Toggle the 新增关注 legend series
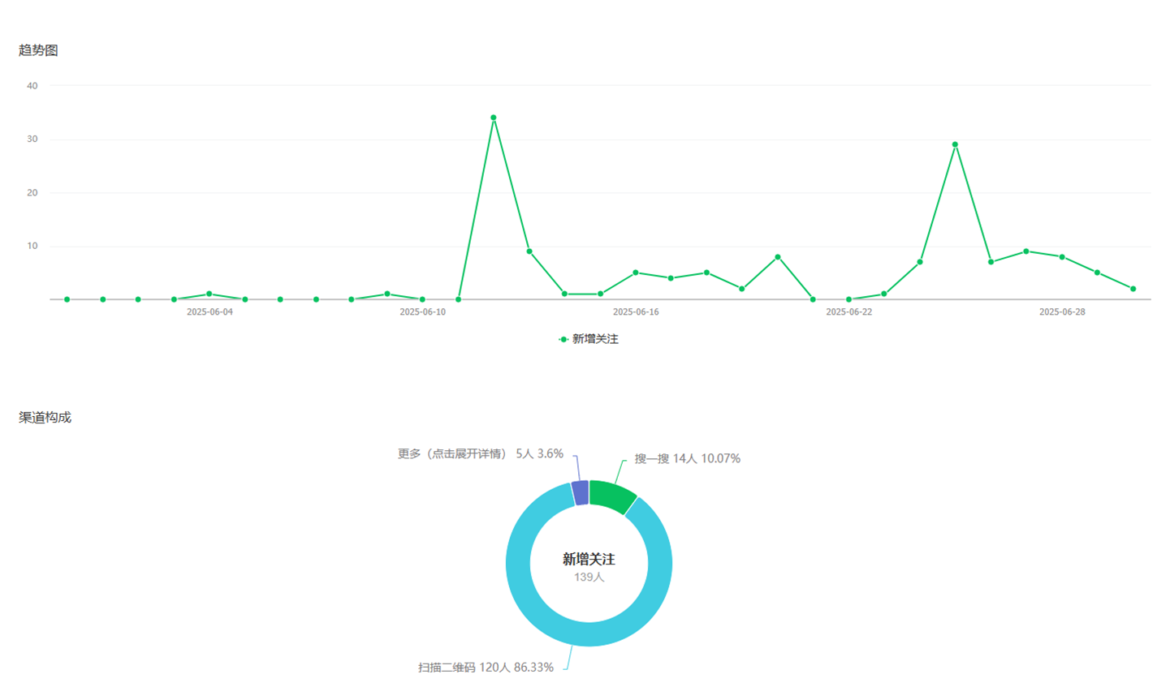1170x687 pixels. (595, 339)
